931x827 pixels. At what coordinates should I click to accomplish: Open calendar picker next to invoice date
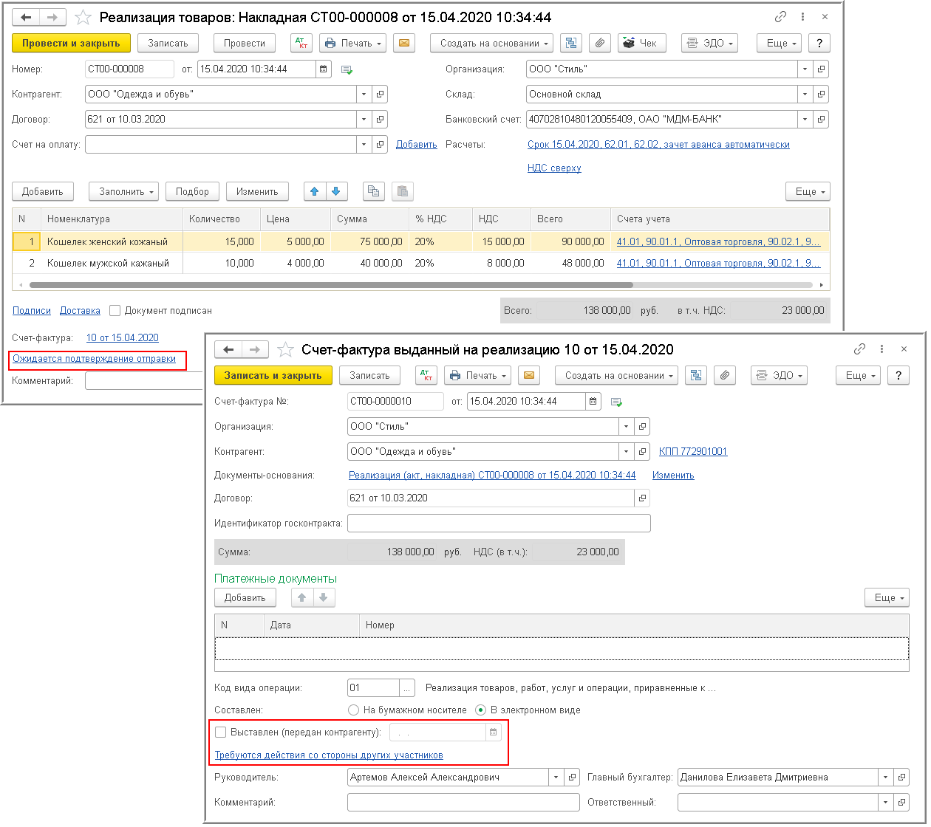pos(593,402)
